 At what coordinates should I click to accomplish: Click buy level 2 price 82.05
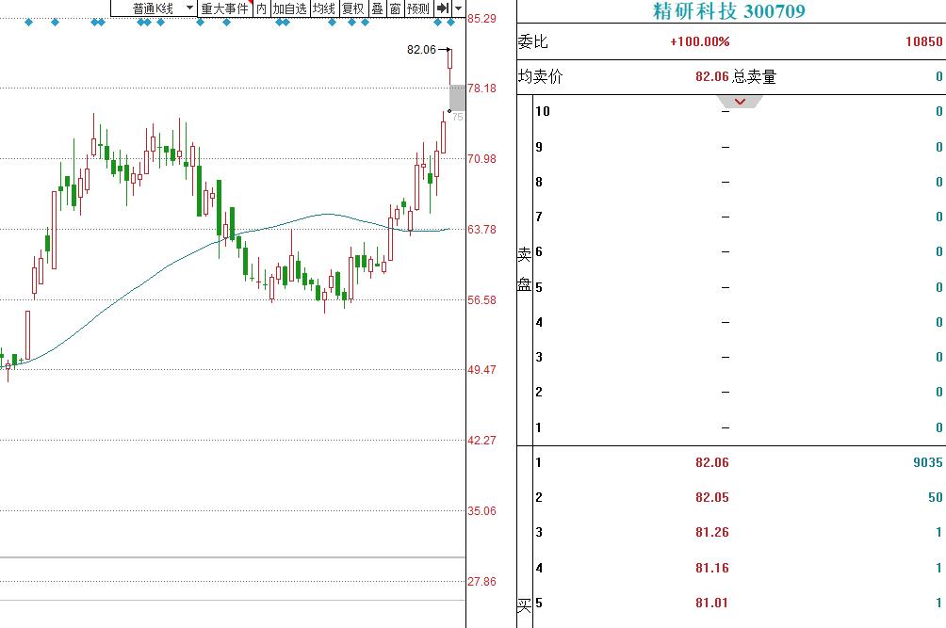point(712,497)
